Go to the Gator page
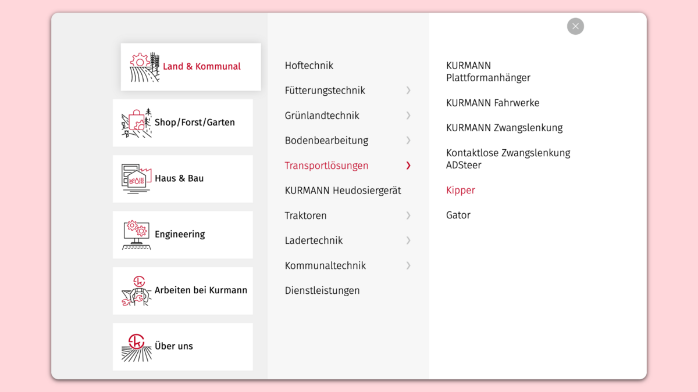Image resolution: width=698 pixels, height=392 pixels. (x=458, y=215)
